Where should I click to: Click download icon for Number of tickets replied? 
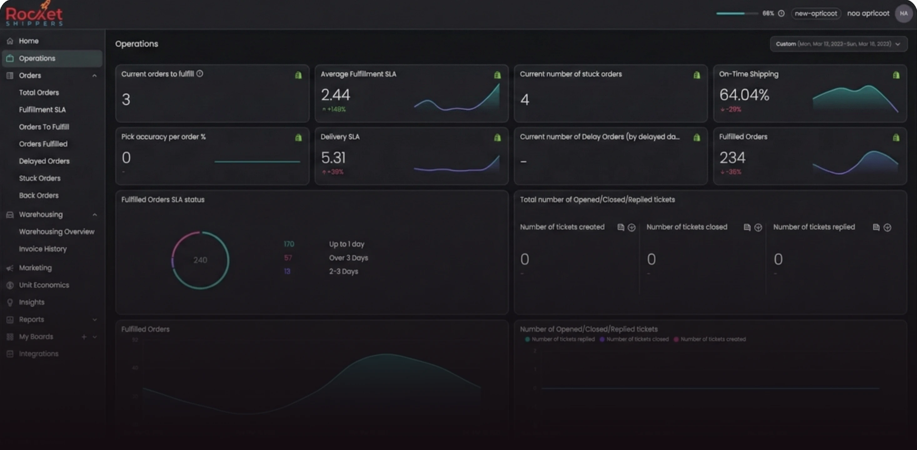coord(887,227)
